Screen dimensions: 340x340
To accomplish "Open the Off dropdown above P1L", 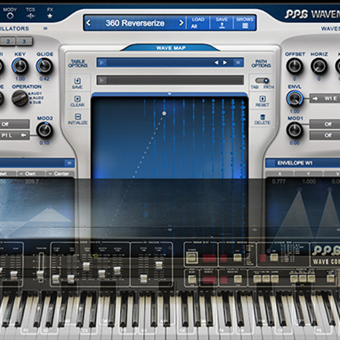I will tap(14, 124).
